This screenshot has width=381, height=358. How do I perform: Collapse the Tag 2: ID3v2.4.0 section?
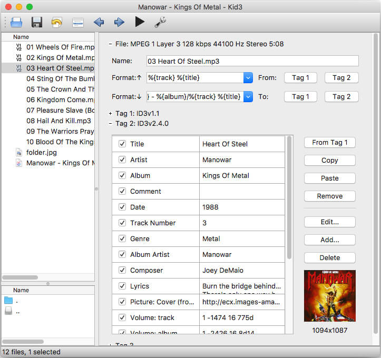pyautogui.click(x=110, y=124)
